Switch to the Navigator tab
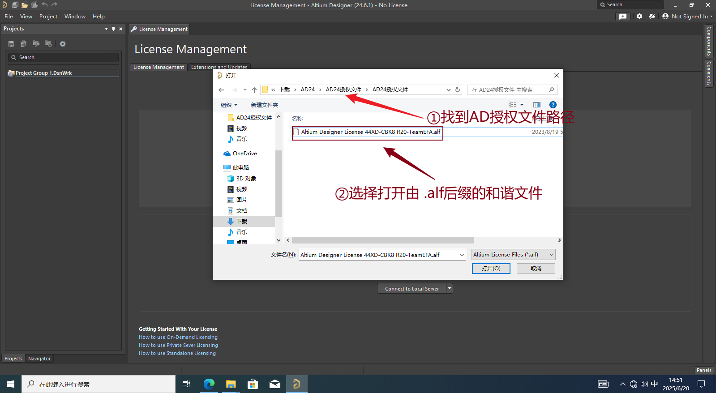 click(39, 359)
